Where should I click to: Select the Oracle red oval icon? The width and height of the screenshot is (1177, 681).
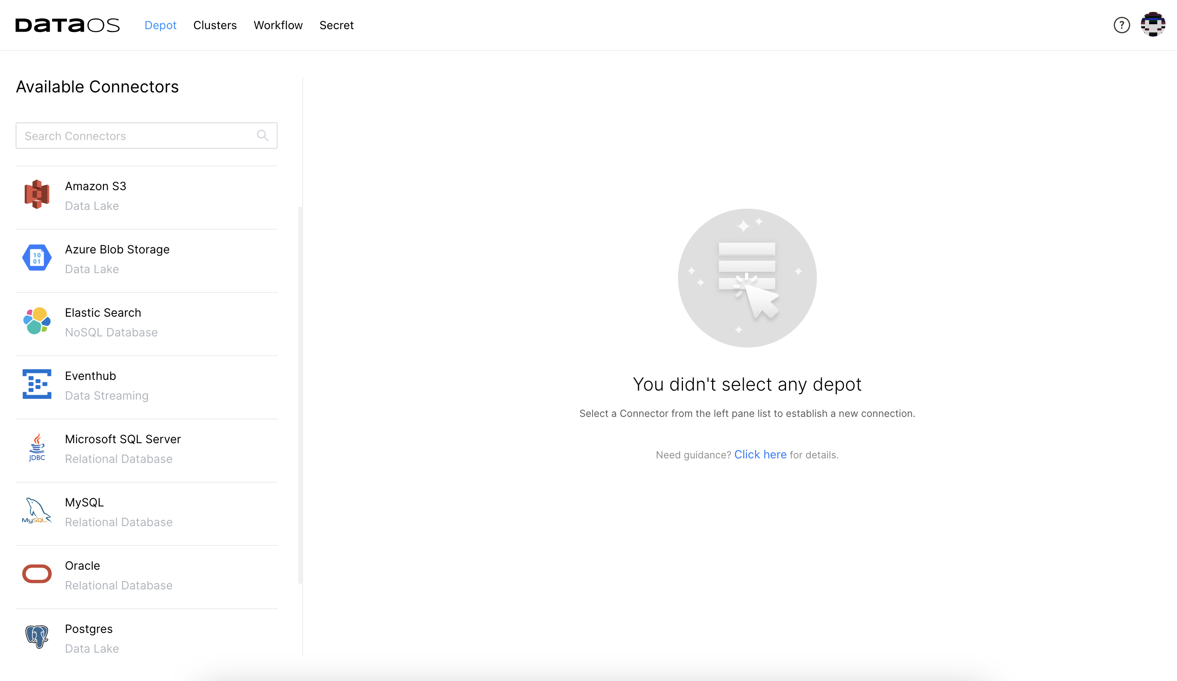(x=37, y=574)
